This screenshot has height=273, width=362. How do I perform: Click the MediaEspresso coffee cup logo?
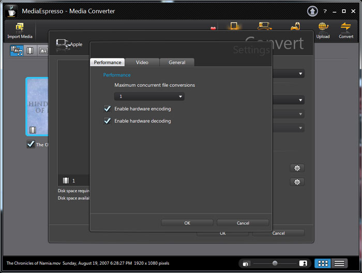click(11, 11)
